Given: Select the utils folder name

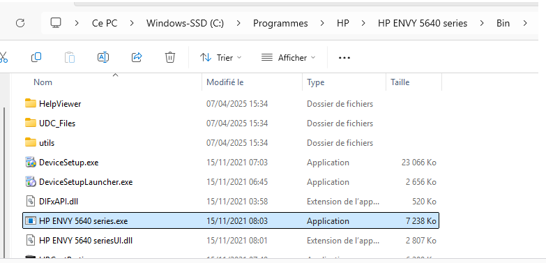Looking at the screenshot, I should pos(47,143).
